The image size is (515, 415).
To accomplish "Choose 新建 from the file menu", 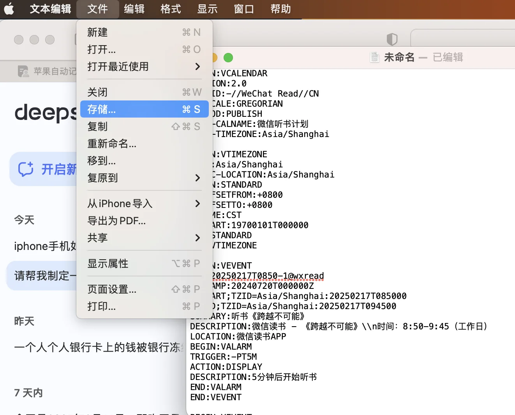I will pos(145,32).
